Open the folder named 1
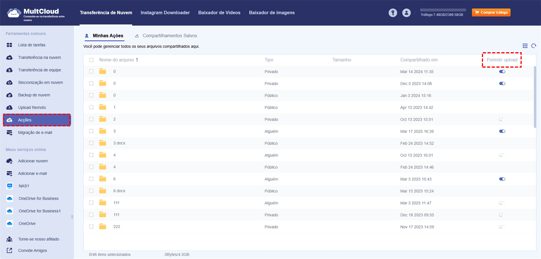Image resolution: width=541 pixels, height=259 pixels. pos(114,107)
